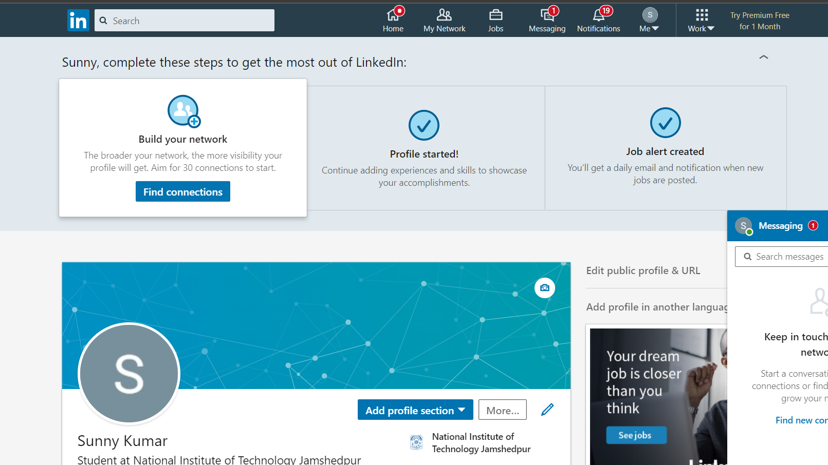Click the Find connections button
The image size is (828, 465).
point(183,191)
